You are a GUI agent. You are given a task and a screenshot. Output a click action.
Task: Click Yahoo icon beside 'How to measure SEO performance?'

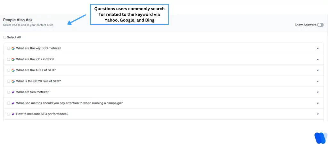(13, 114)
